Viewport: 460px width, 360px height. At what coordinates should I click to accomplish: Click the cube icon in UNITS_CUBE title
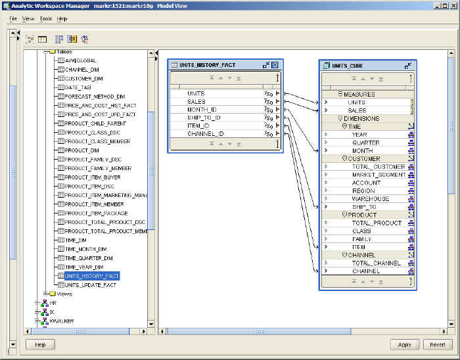point(326,66)
